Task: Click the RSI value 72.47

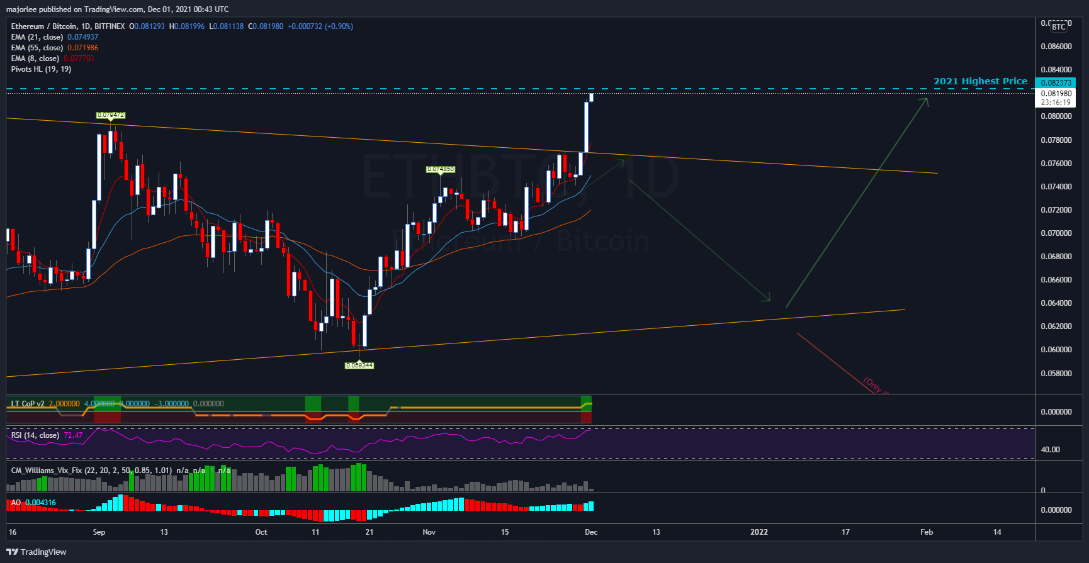Action: pyautogui.click(x=74, y=435)
